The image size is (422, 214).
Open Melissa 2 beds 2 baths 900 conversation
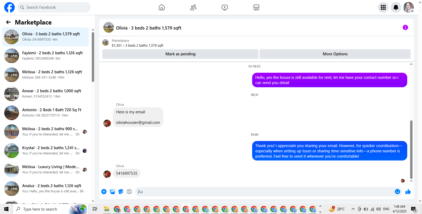[x=45, y=132]
